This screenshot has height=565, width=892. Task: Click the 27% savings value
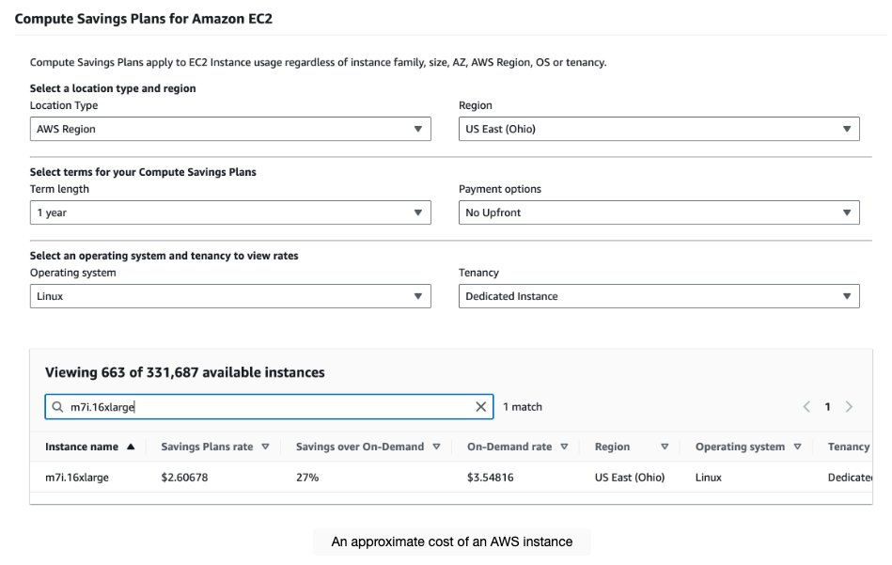click(307, 478)
